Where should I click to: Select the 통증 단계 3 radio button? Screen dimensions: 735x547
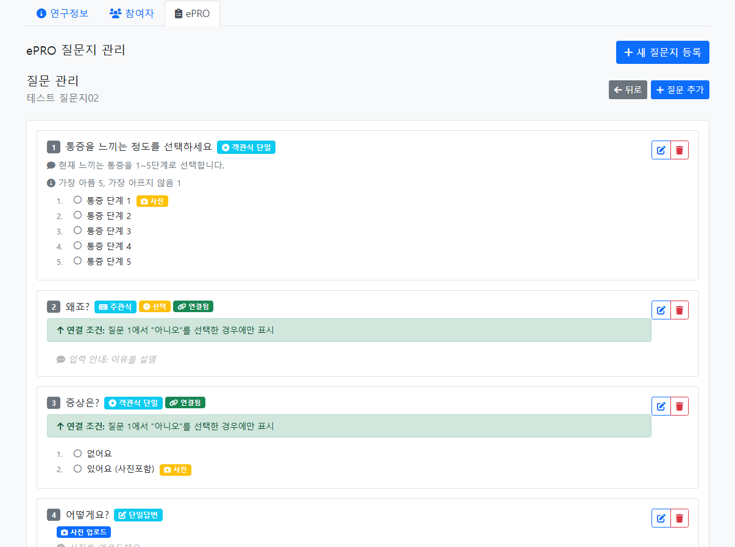77,230
